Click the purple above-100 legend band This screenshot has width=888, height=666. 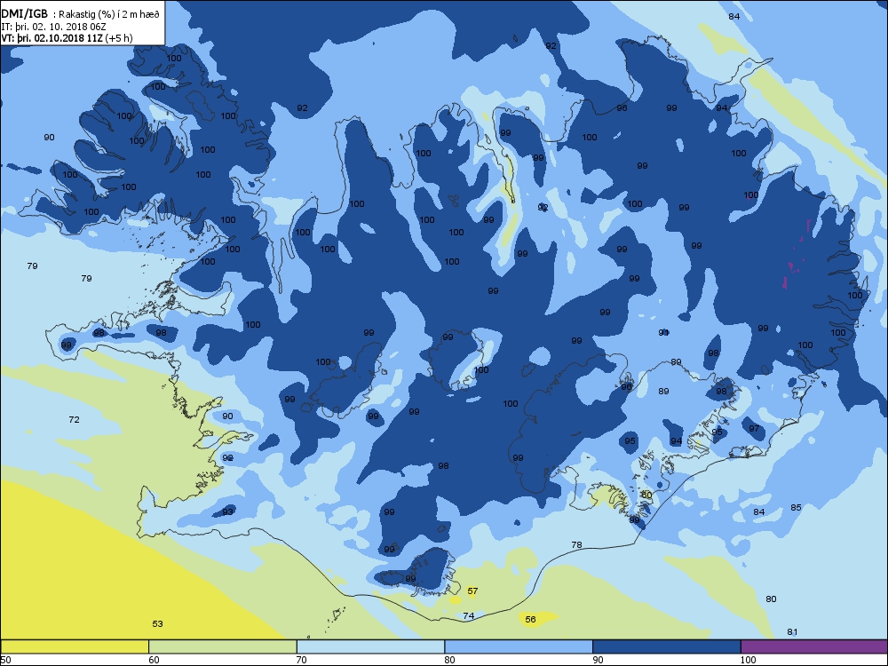(x=814, y=646)
